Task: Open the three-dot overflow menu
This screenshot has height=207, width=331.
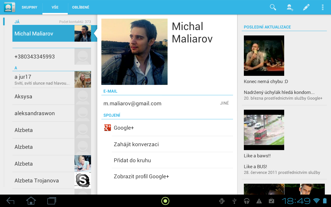Action: (322, 7)
